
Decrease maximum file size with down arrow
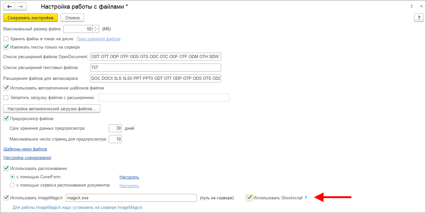[x=96, y=31]
